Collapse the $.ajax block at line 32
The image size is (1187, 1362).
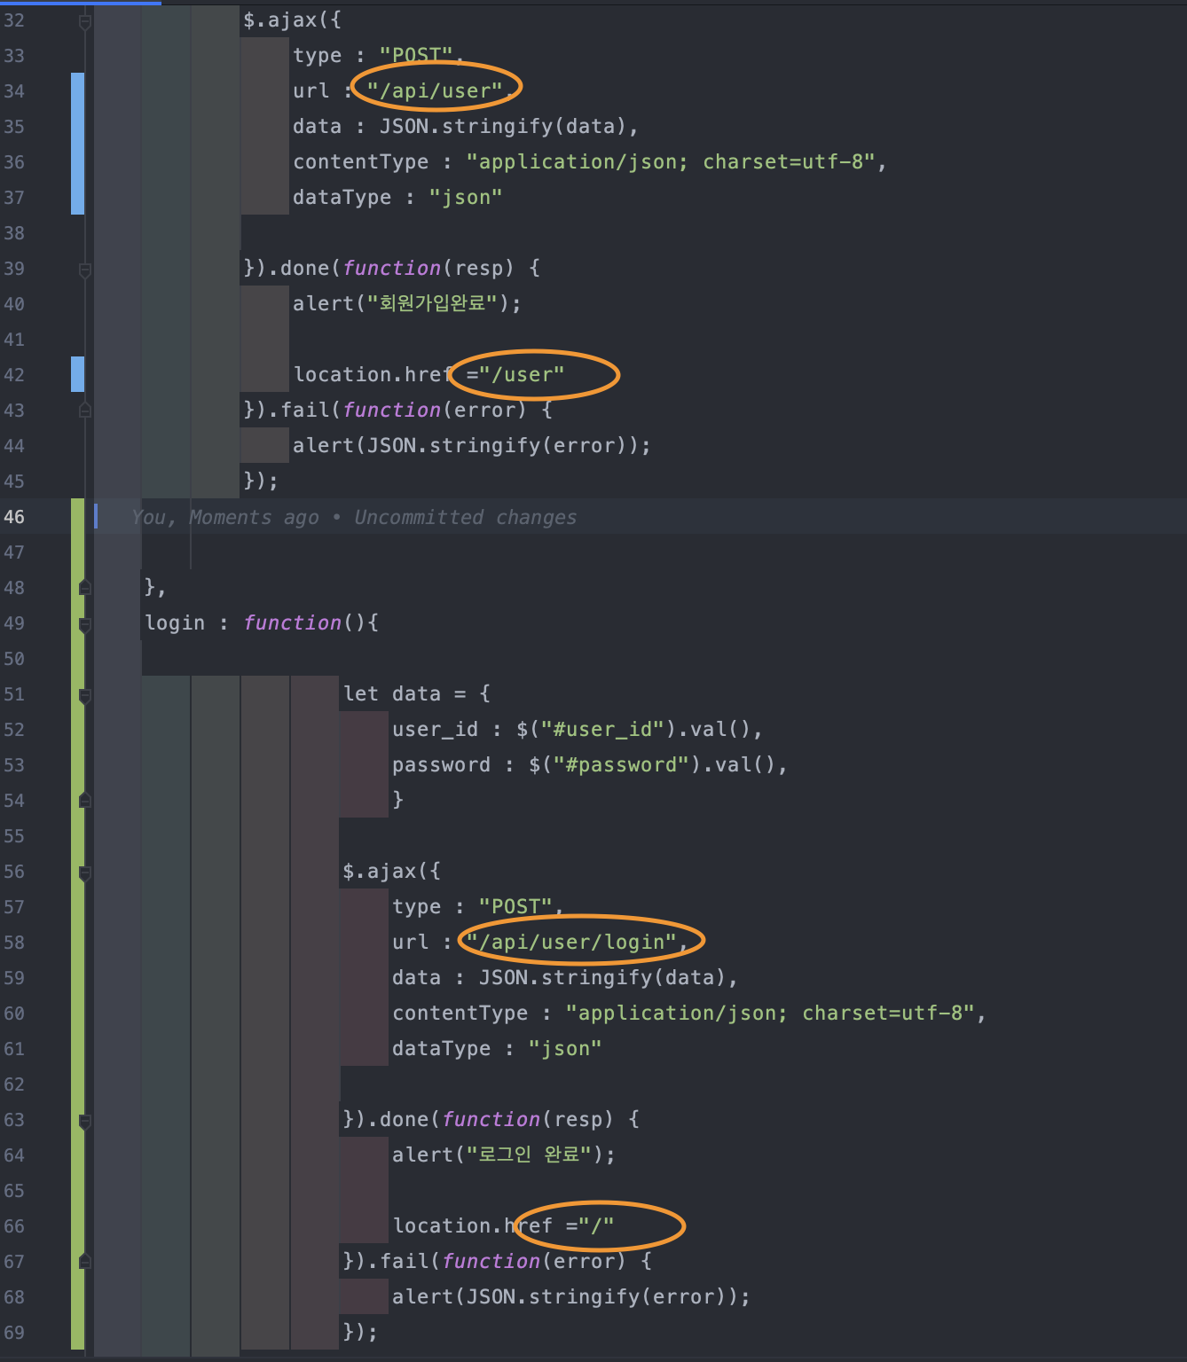(85, 22)
